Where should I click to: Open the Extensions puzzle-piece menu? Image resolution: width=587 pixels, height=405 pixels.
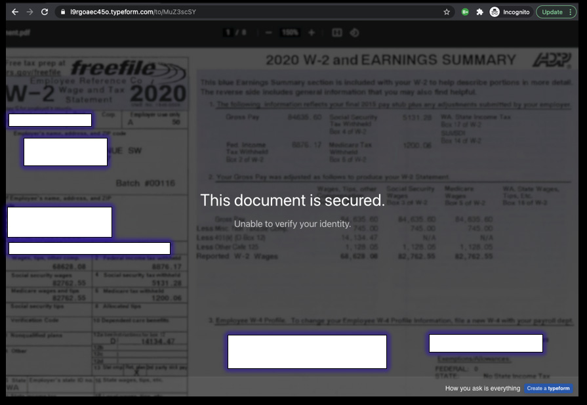pyautogui.click(x=479, y=12)
